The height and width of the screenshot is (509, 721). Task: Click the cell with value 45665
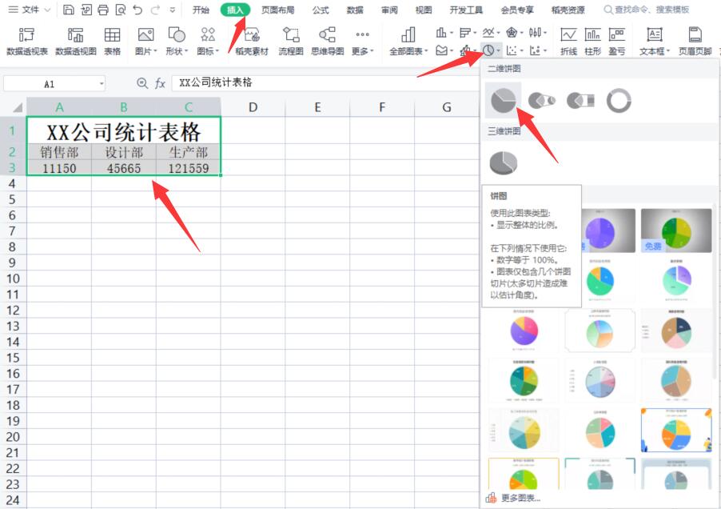[124, 168]
